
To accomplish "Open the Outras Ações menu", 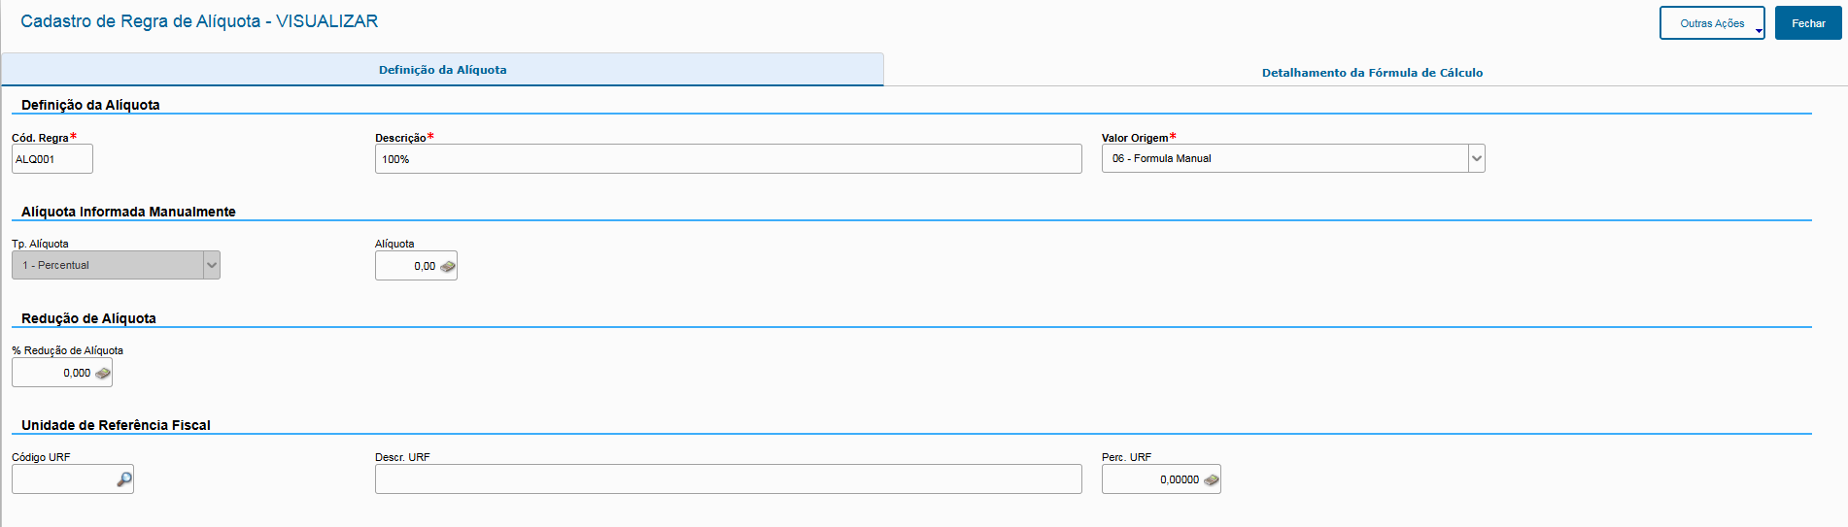I will point(1711,23).
